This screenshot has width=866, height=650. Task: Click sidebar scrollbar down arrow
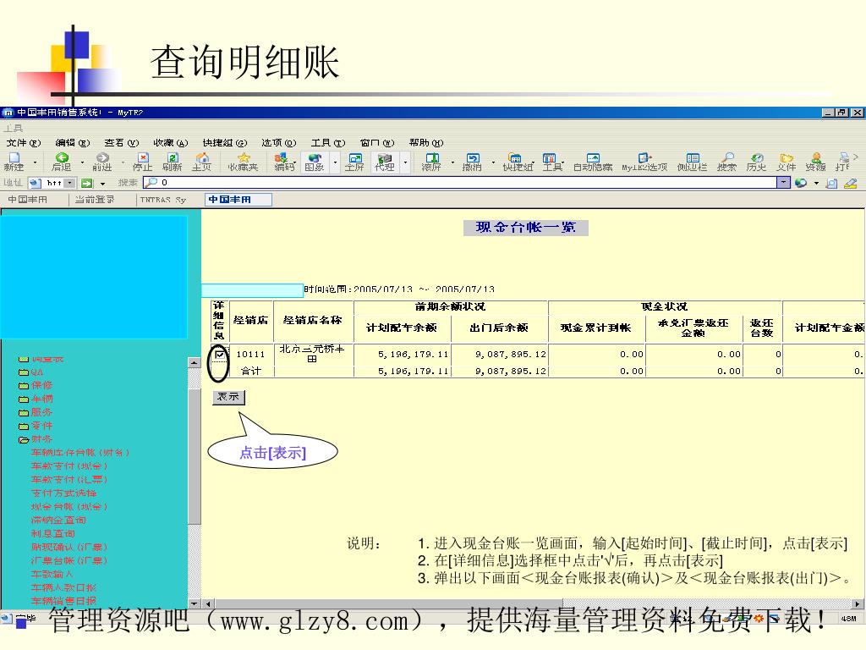[x=195, y=603]
